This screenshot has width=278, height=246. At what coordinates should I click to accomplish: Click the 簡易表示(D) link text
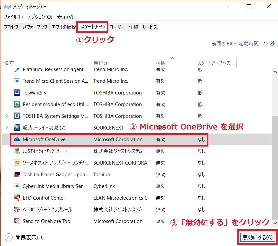pyautogui.click(x=29, y=238)
